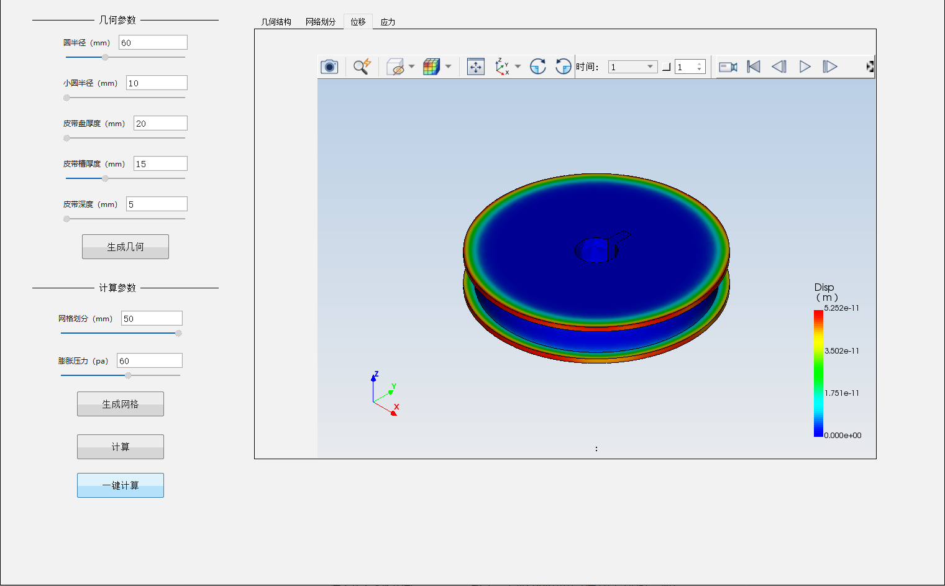The image size is (945, 586).
Task: Click the fit view to window icon
Action: [x=475, y=66]
